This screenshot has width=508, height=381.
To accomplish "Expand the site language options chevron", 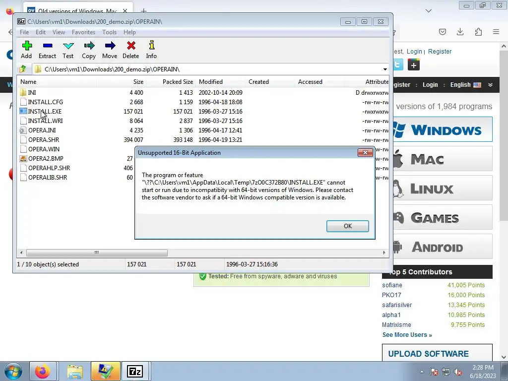I will [490, 85].
